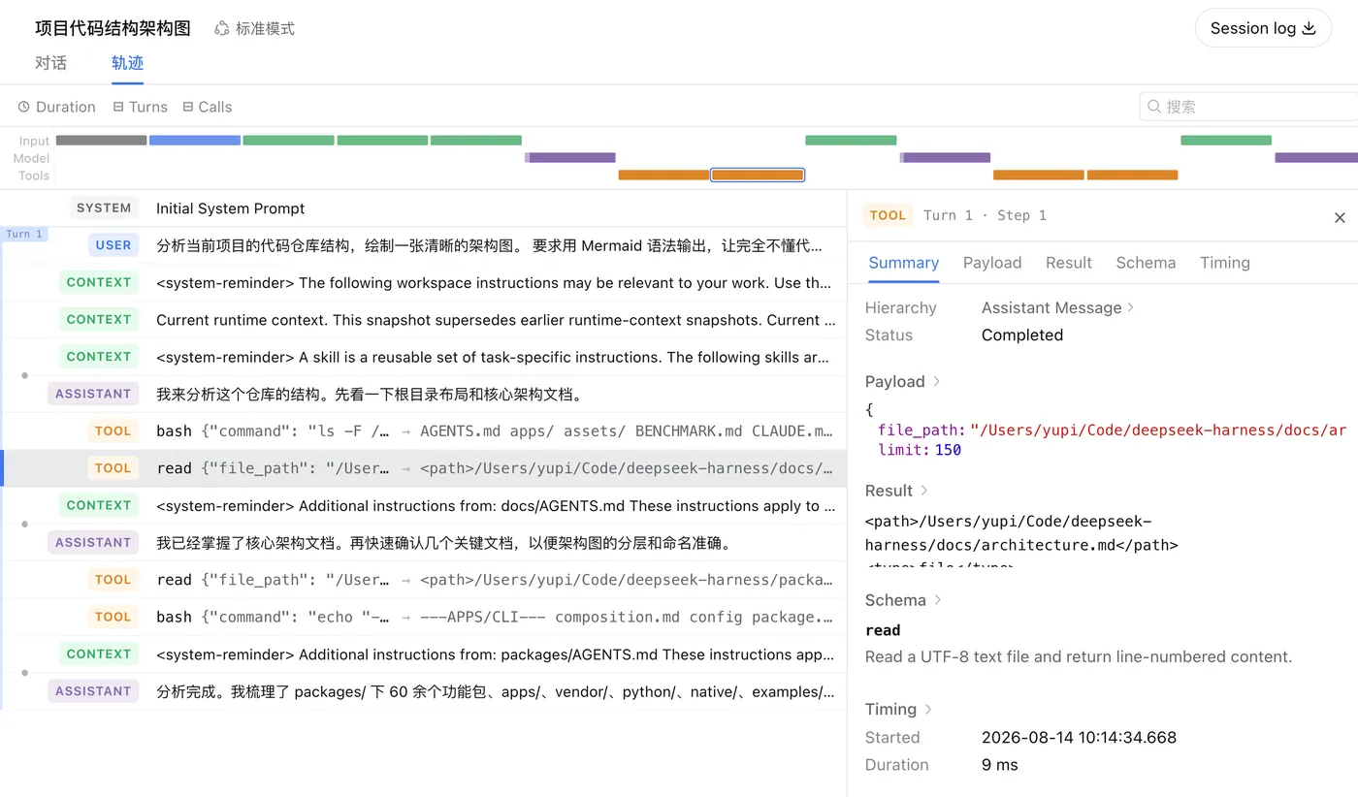Expand the Timing section chevron
This screenshot has height=797, width=1358.
coord(928,710)
